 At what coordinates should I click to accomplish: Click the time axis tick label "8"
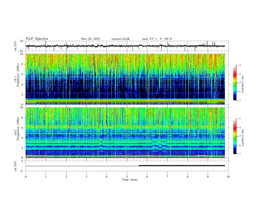(188, 177)
